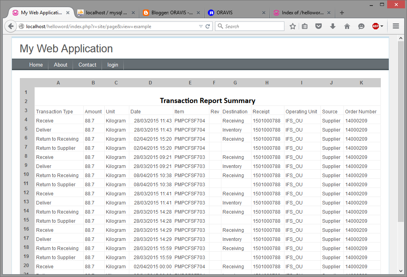Select the Contact navigation link
This screenshot has width=407, height=277.
click(87, 65)
